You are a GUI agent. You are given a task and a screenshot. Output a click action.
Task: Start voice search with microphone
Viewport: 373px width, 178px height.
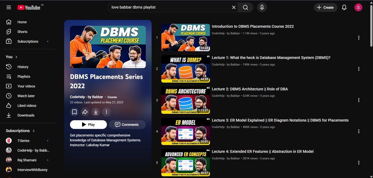pyautogui.click(x=262, y=7)
